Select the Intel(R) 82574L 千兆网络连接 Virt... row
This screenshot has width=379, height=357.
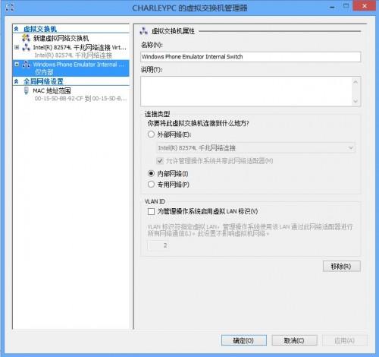[x=80, y=47]
